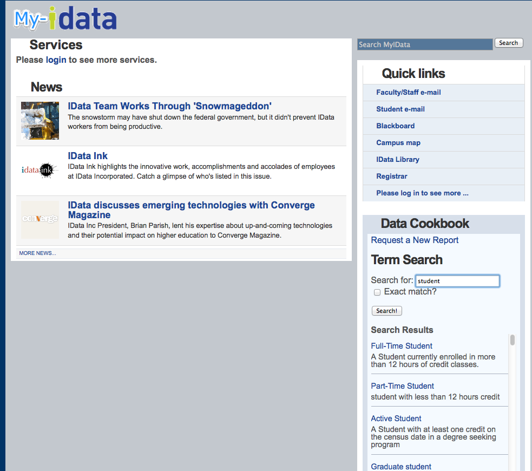Click the IData Ink article summary text
This screenshot has width=532, height=471.
(x=201, y=172)
